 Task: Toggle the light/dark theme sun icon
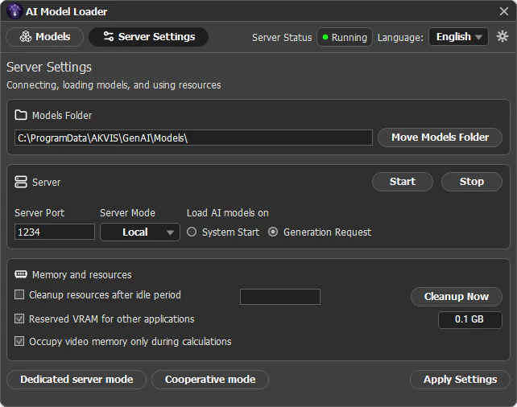pyautogui.click(x=503, y=36)
